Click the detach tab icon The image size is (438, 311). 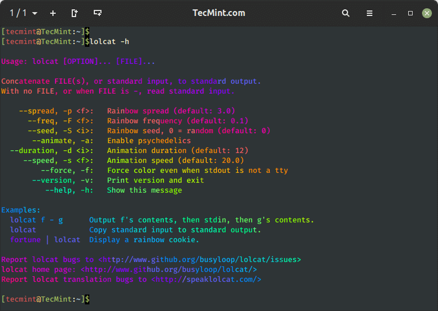74,13
